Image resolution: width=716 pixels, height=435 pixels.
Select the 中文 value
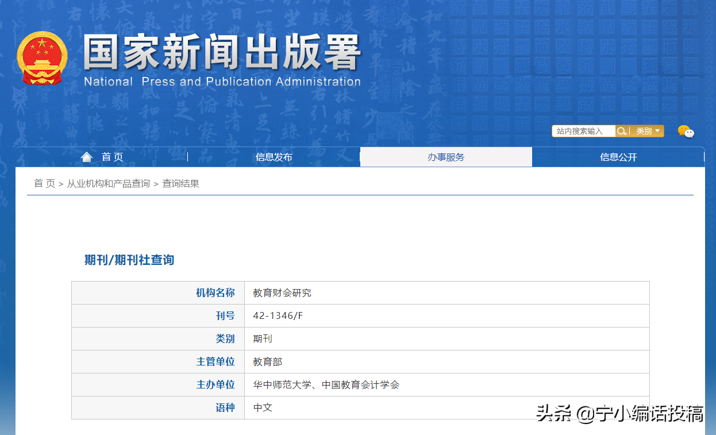[x=263, y=407]
